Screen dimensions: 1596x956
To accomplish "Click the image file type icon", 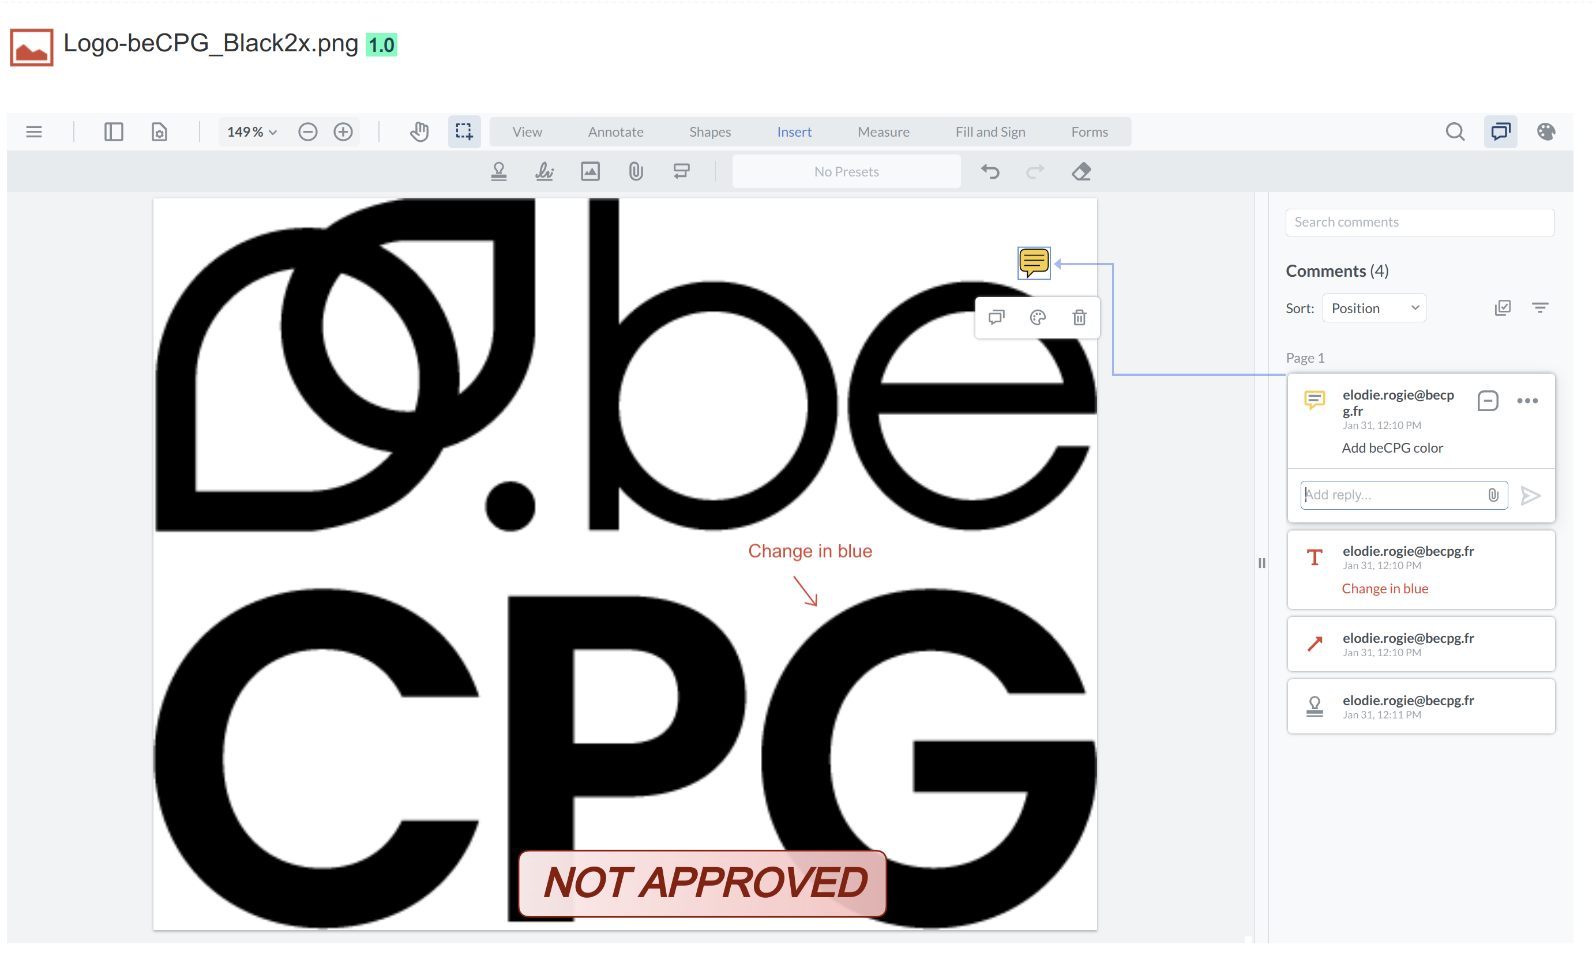I will [x=32, y=47].
